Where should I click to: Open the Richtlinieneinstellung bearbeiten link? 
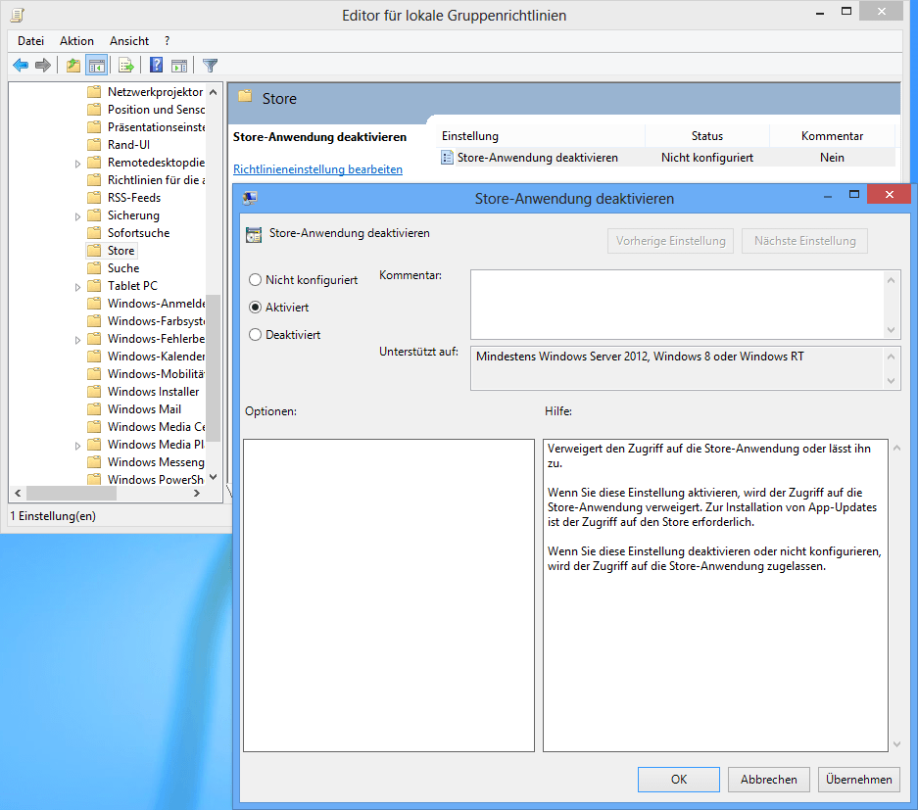click(x=317, y=169)
